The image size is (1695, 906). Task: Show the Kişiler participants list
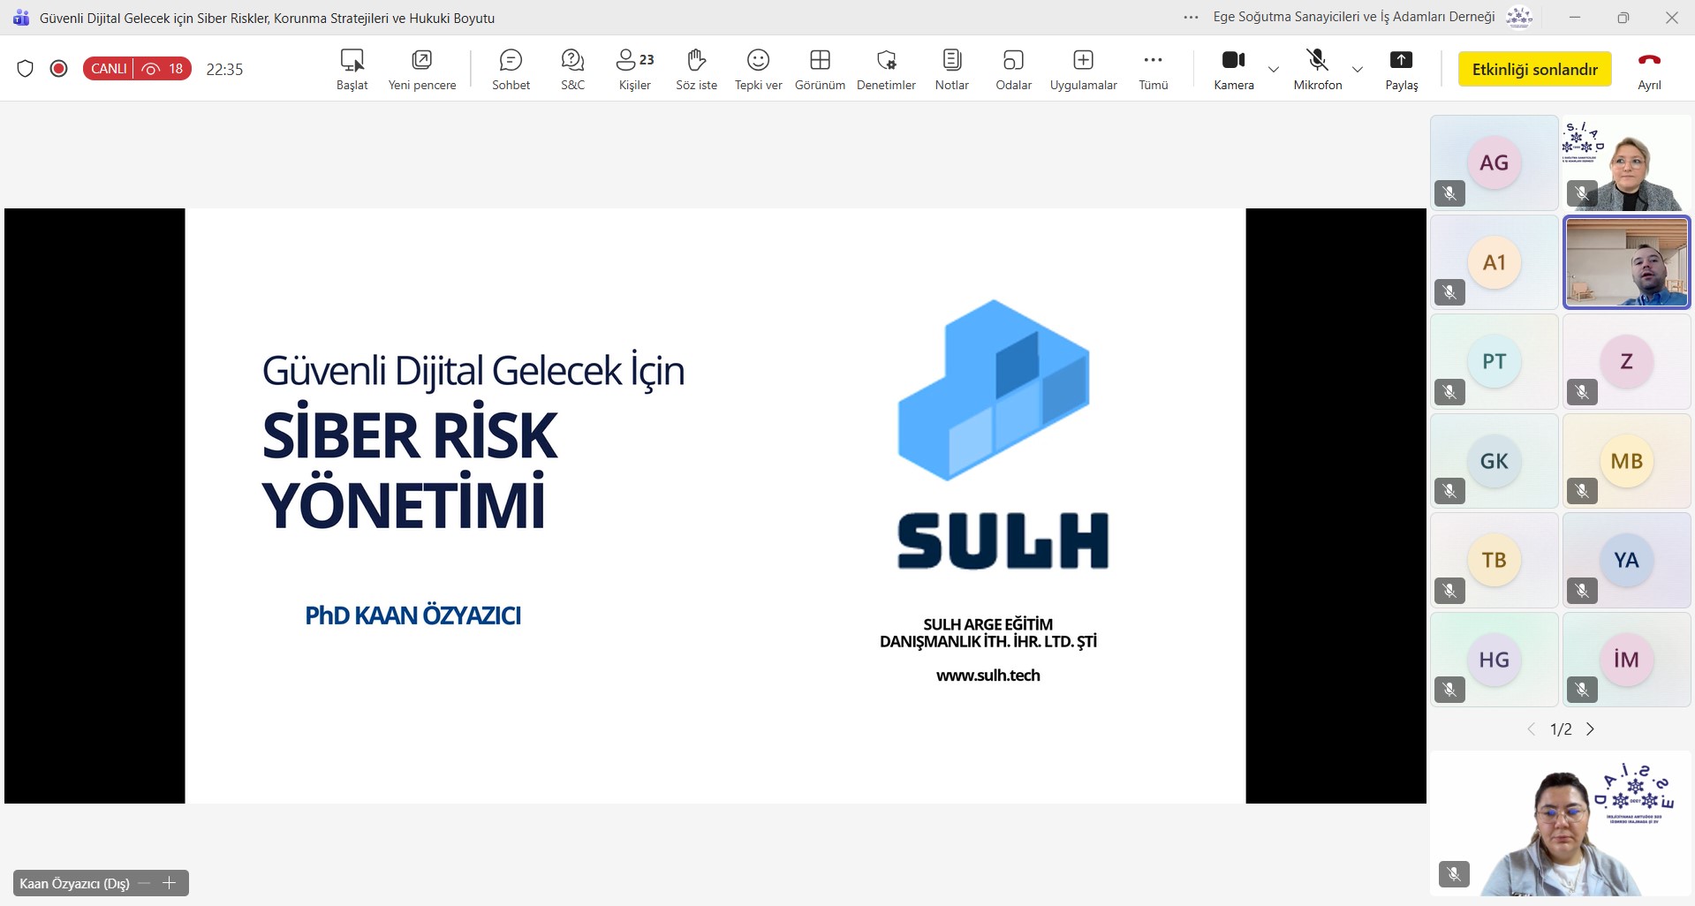point(634,70)
